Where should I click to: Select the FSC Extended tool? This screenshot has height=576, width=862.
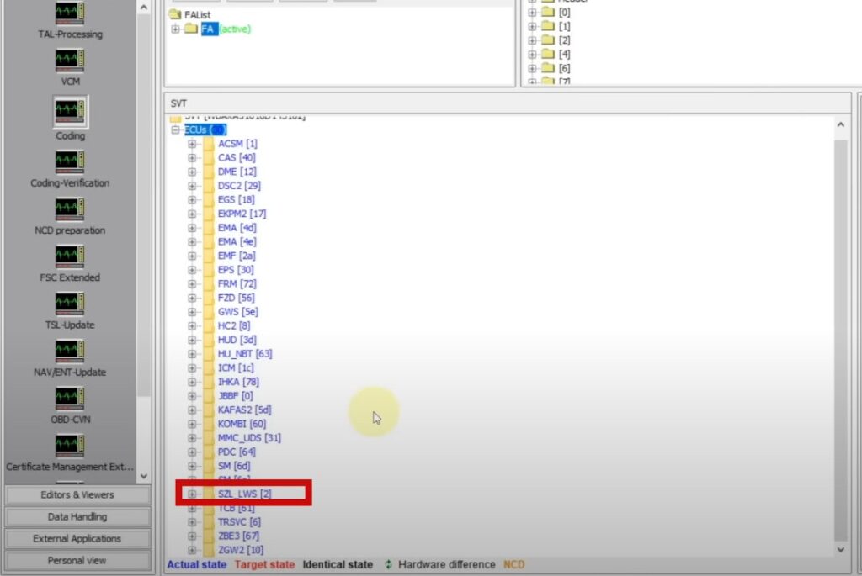[70, 256]
